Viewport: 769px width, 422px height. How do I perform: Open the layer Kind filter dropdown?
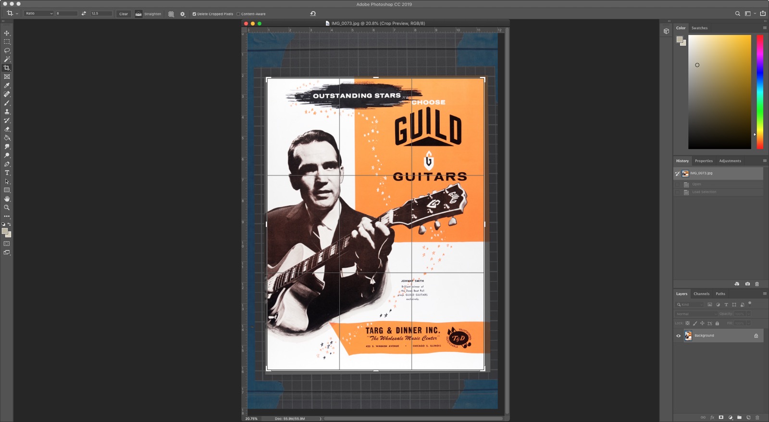(x=690, y=305)
